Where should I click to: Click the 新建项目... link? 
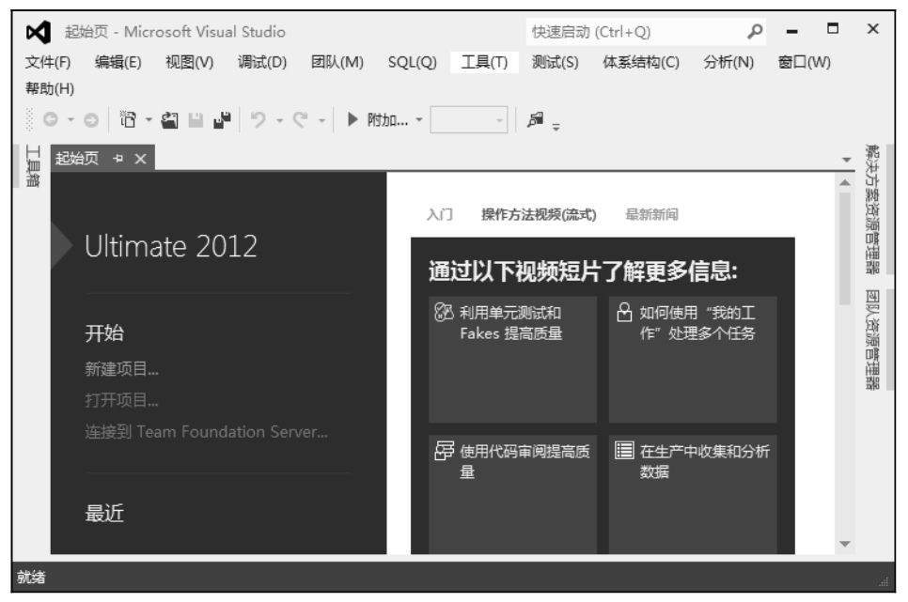(121, 369)
